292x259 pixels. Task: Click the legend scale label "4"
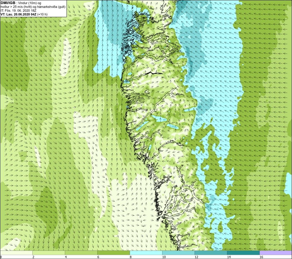[66, 257]
